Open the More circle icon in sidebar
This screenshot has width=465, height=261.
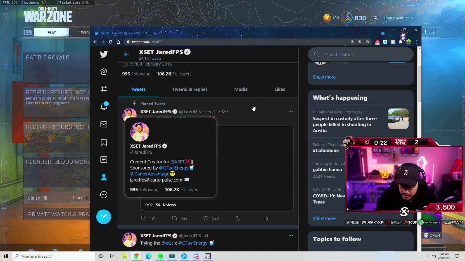pyautogui.click(x=104, y=195)
